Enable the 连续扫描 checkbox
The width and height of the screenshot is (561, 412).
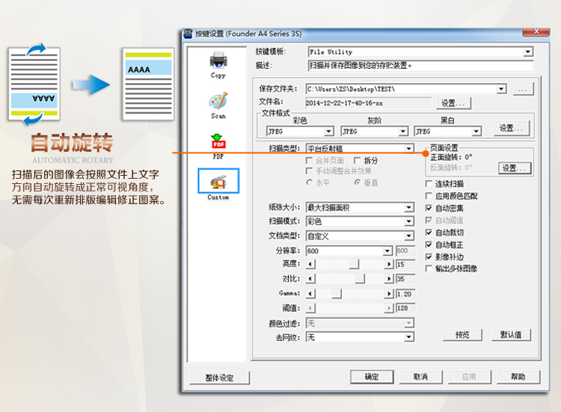coord(429,184)
